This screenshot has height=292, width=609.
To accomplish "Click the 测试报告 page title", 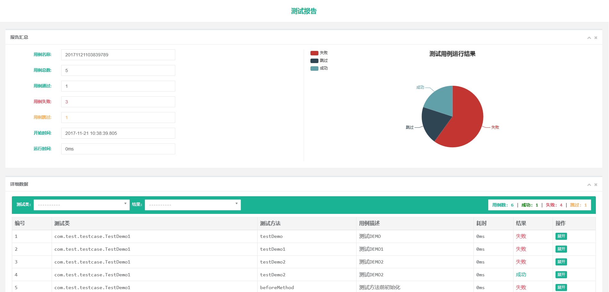I will (x=304, y=11).
